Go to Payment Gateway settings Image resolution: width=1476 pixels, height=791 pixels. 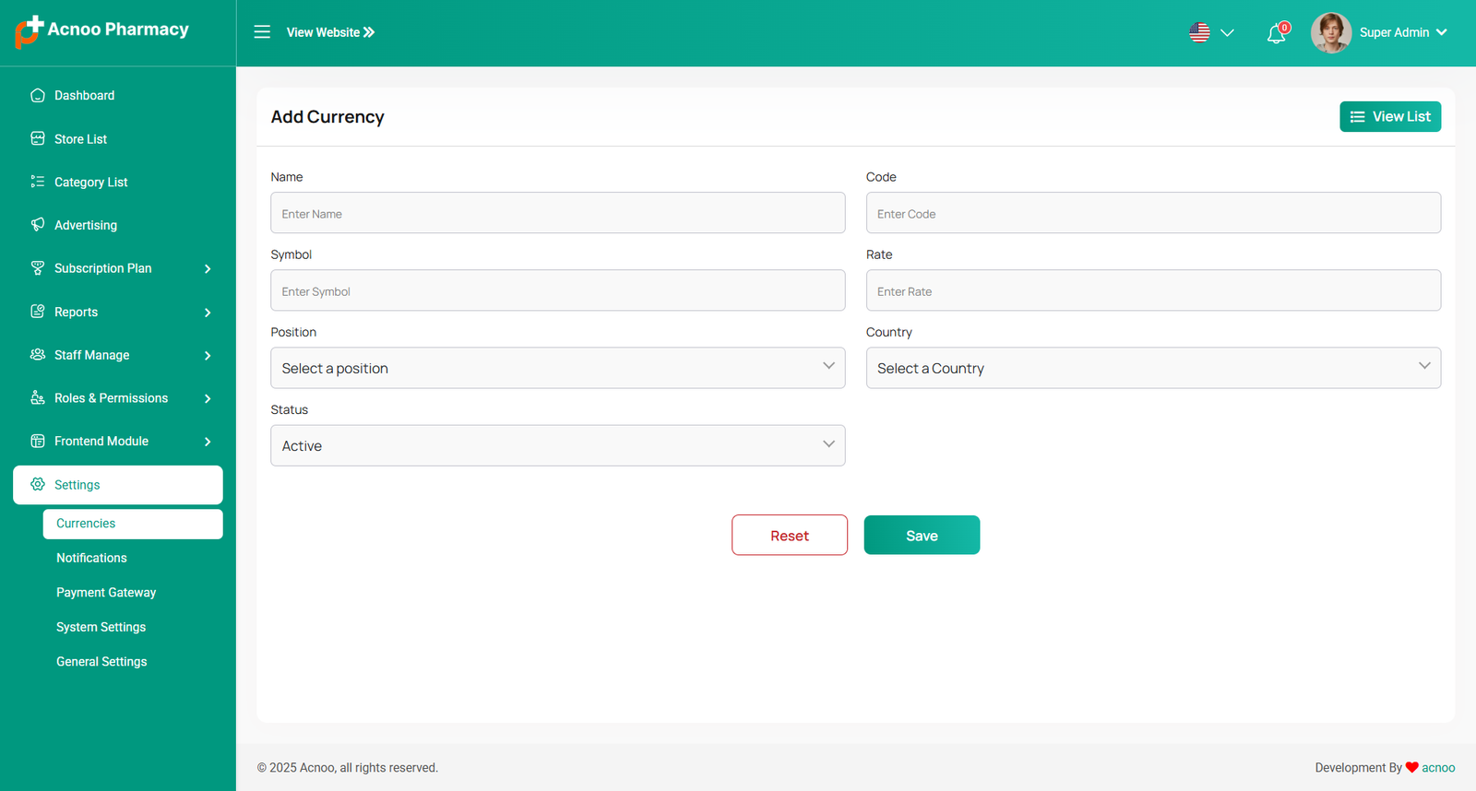click(106, 593)
